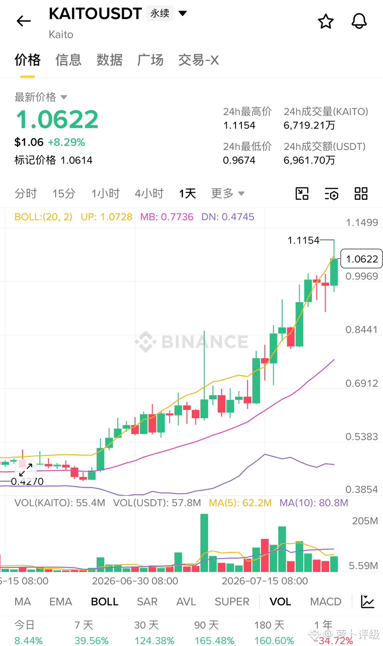Switch to the 数据 tab
This screenshot has height=646, width=383.
[x=110, y=60]
